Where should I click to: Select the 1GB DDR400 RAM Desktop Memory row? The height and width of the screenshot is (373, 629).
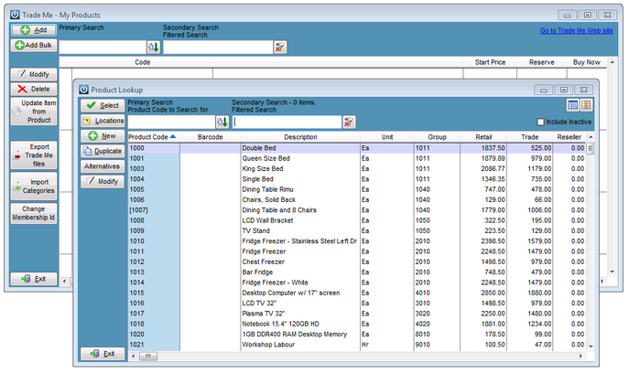tap(357, 334)
